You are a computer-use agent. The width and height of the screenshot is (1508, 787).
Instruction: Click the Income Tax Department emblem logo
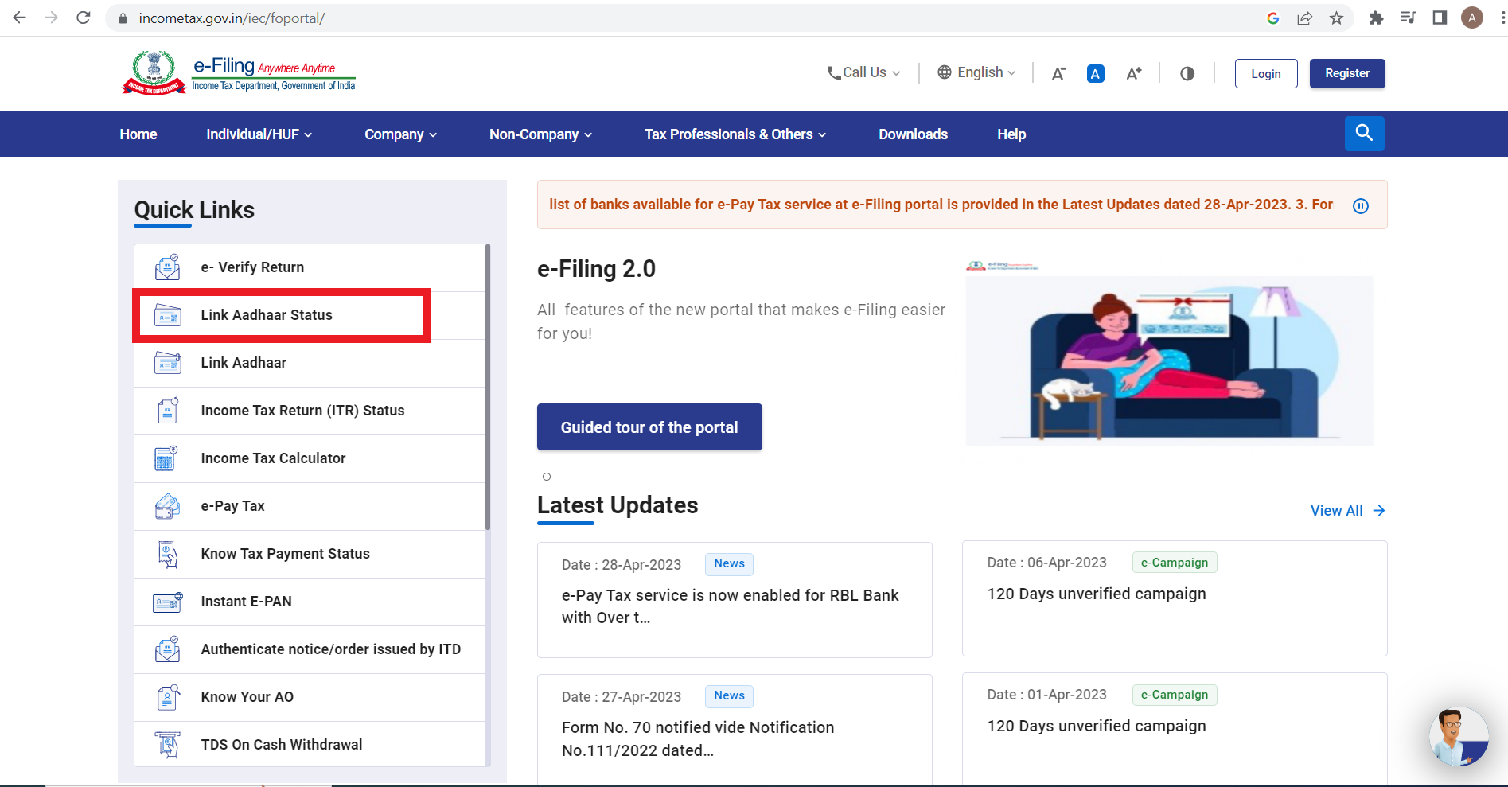click(x=154, y=72)
